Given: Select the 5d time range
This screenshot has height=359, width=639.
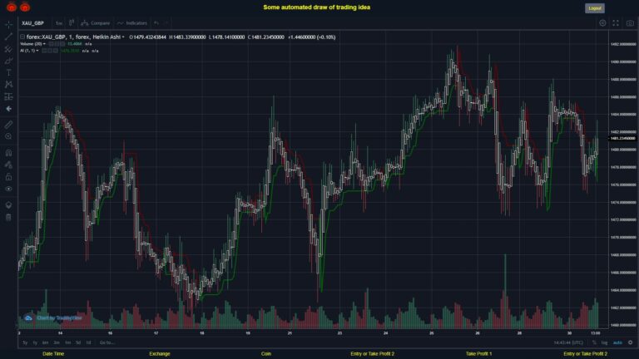Looking at the screenshot, I should click(x=78, y=342).
